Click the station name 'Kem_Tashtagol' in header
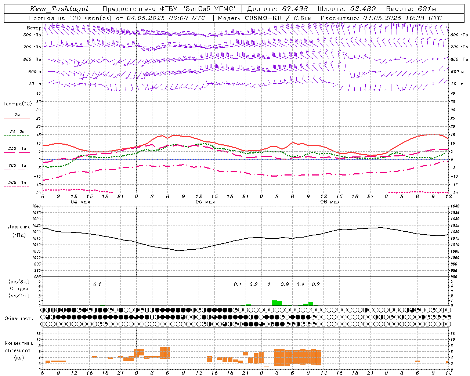The height and width of the screenshot is (376, 470). [x=59, y=9]
